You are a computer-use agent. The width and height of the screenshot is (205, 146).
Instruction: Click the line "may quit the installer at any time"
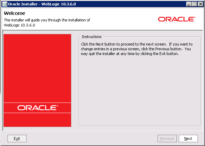[x=130, y=54]
